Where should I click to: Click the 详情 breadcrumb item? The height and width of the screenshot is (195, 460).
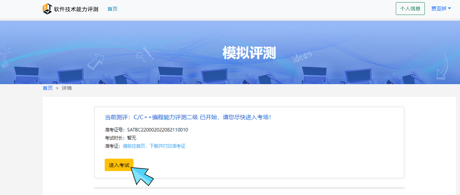coord(67,88)
